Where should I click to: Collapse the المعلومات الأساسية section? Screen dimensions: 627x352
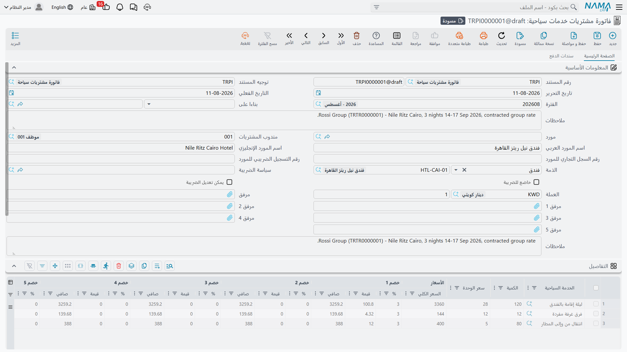point(14,67)
